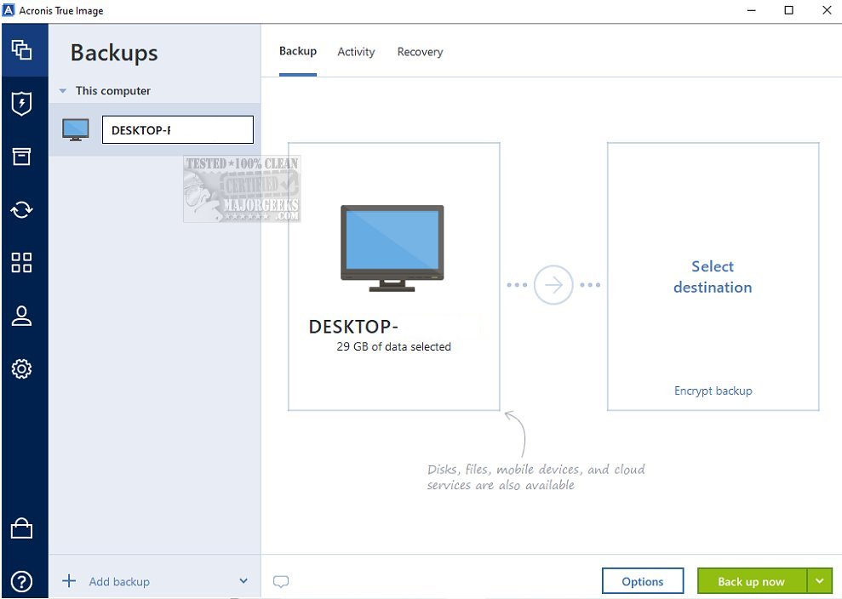Click the 29 GB of data selected text
Screen dimensions: 842x599
pyautogui.click(x=393, y=347)
